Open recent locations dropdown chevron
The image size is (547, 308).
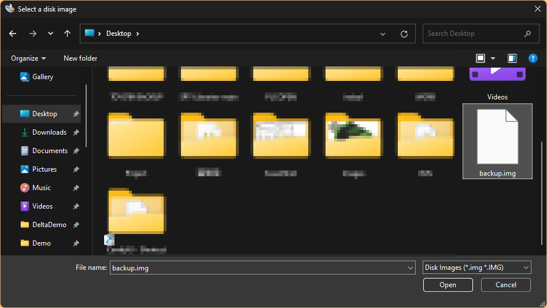pyautogui.click(x=50, y=34)
